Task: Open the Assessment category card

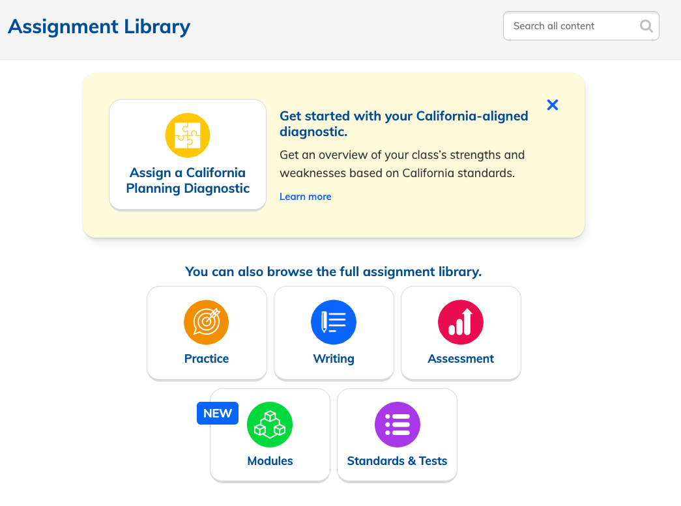Action: click(x=461, y=333)
